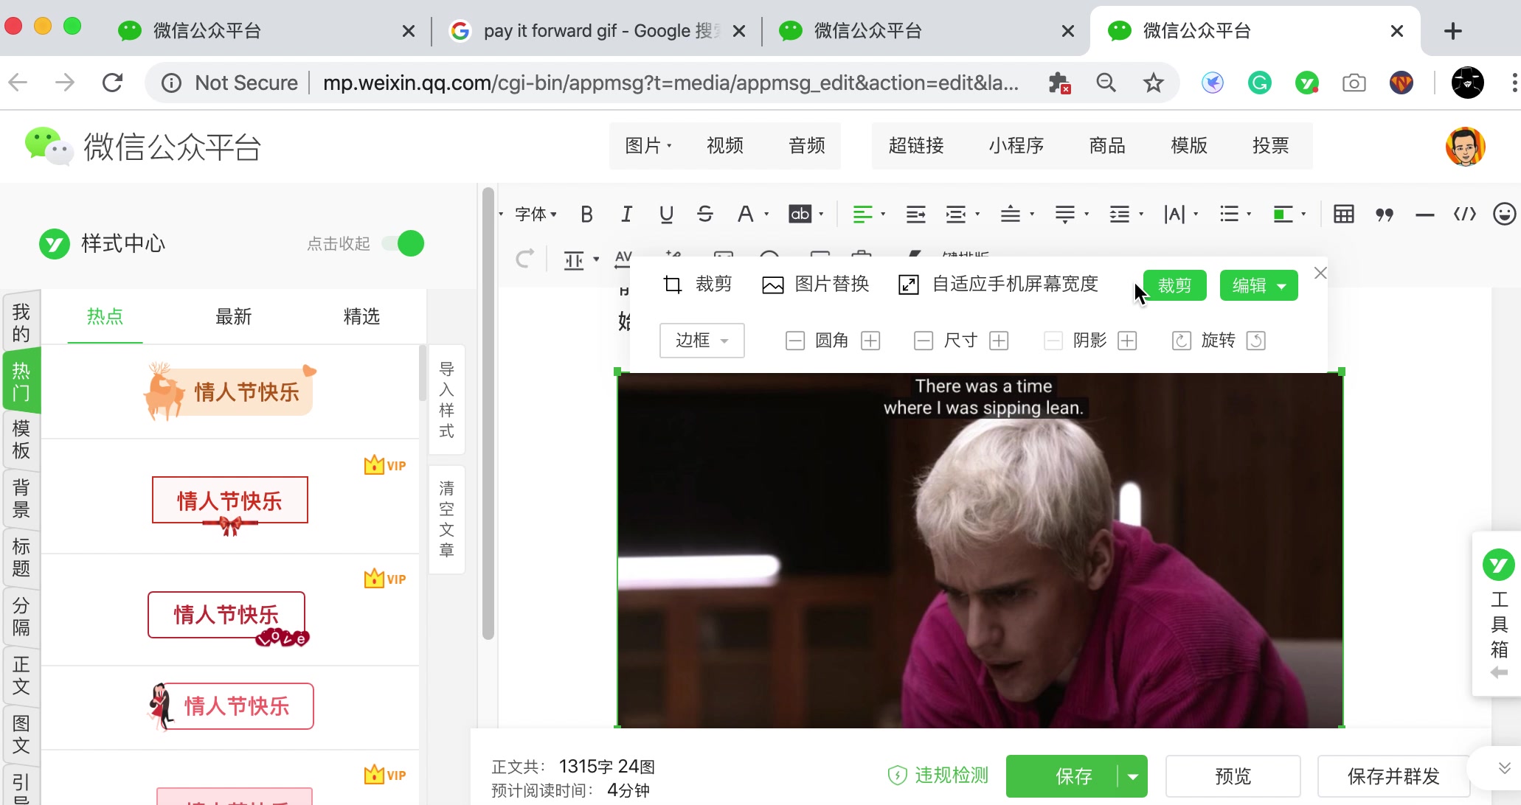Toggle bold formatting in editor toolbar

(x=586, y=215)
